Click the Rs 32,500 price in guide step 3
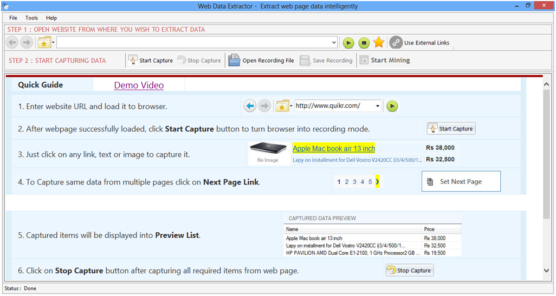Viewport: 556px width, 296px height. point(440,159)
